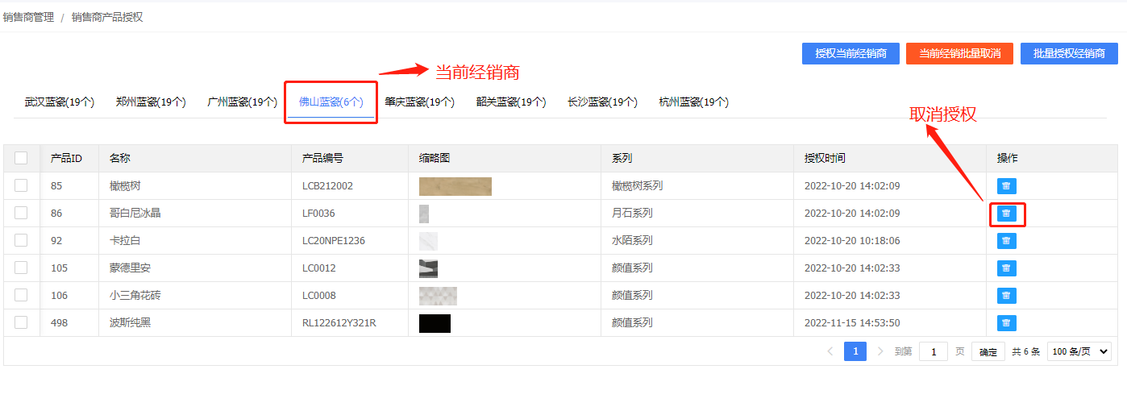The image size is (1127, 411).
Task: Open thumbnail of 卡拉白 product
Action: (428, 241)
